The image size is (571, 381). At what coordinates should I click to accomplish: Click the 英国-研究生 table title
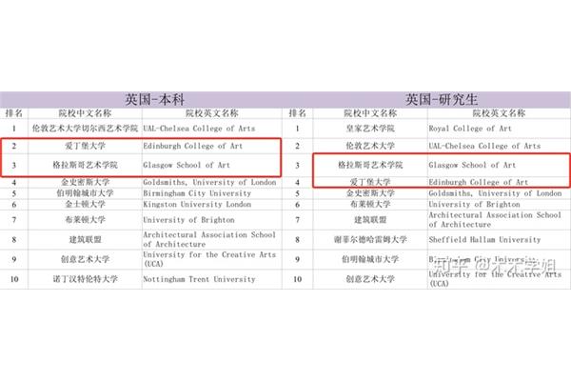click(442, 99)
